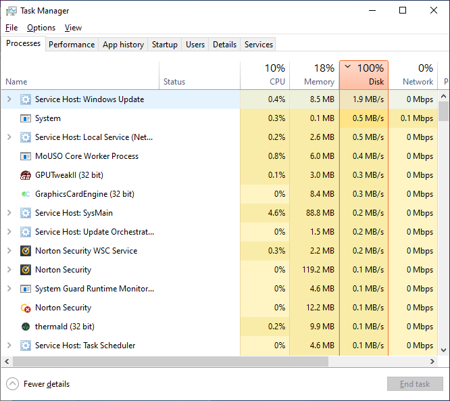Click the 0.1 Mbps network cell
Screen dimensions: 450x401
tap(413, 118)
